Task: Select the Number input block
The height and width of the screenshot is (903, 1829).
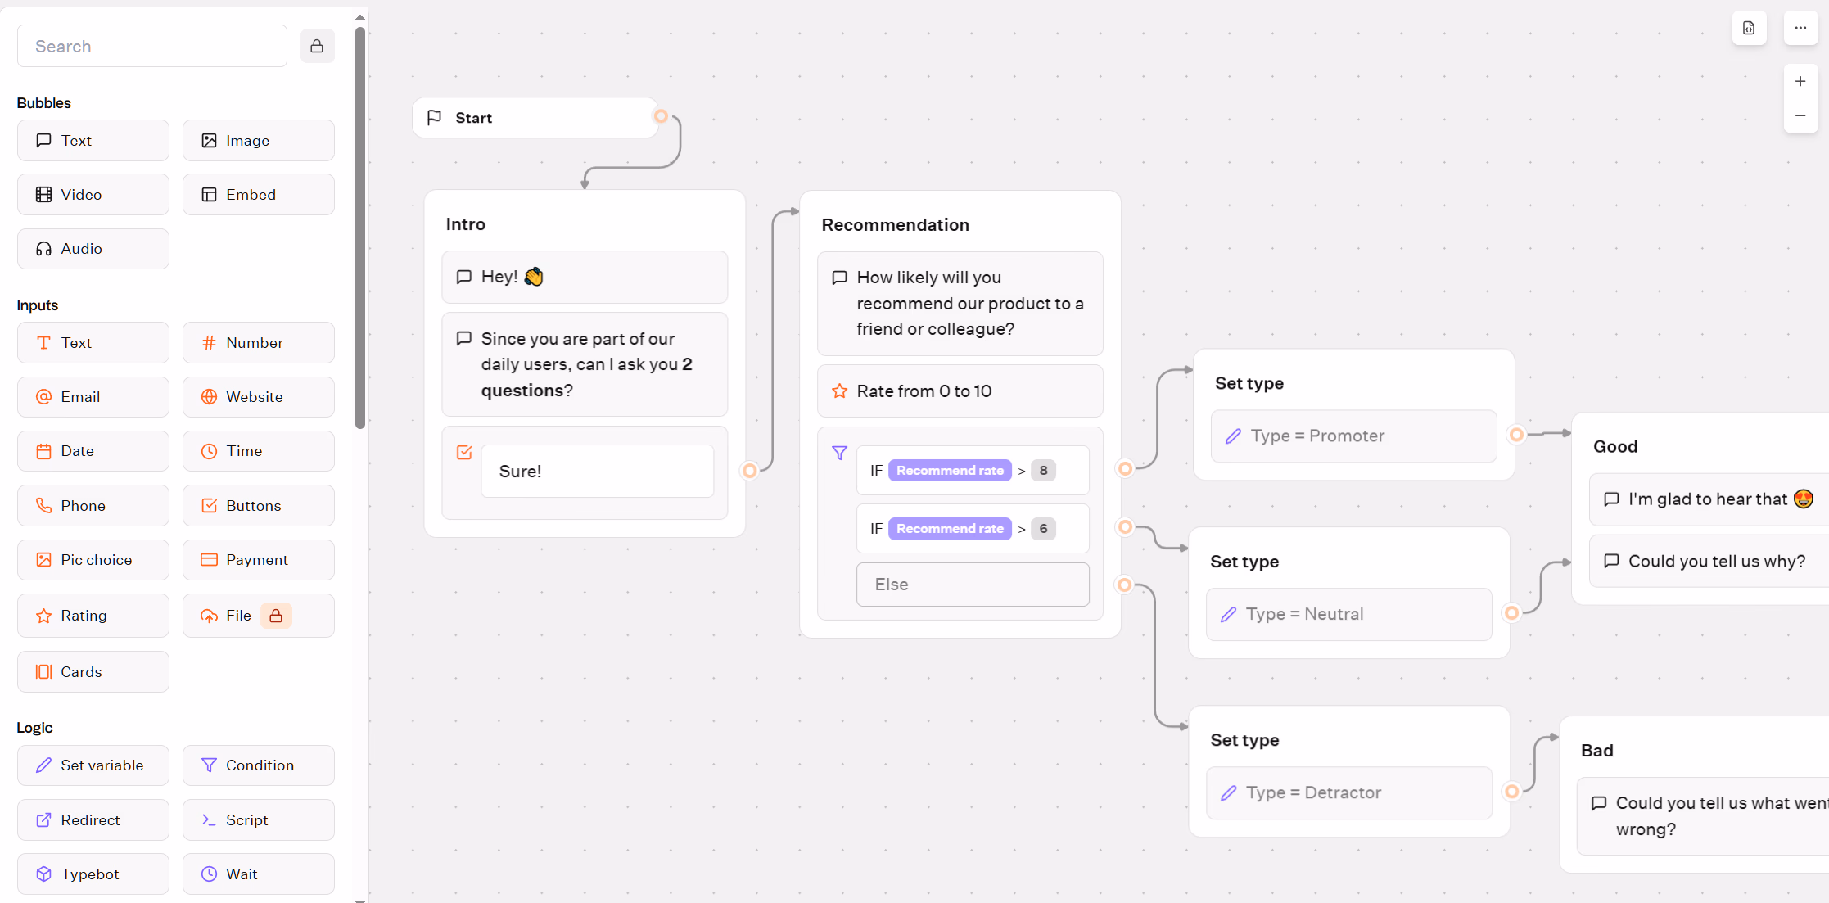Action: point(259,343)
